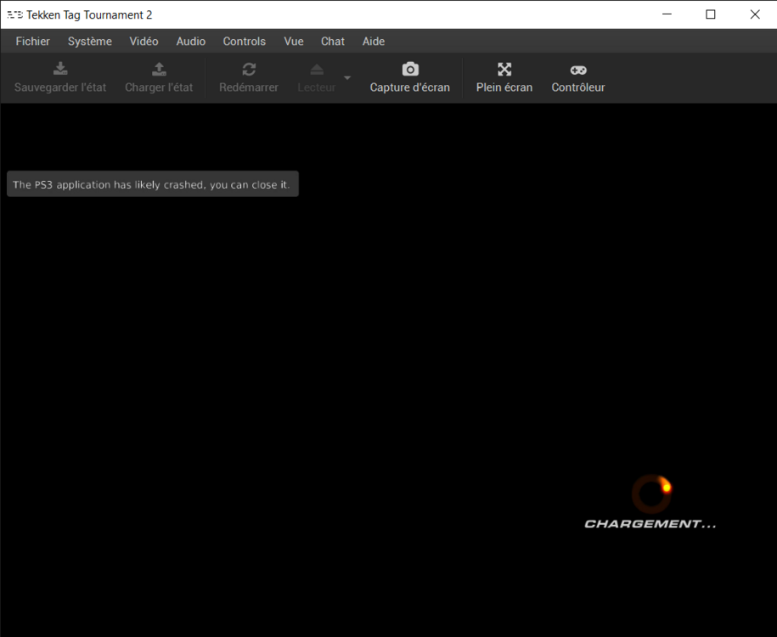Take a screenshot with Capture d'écran
Viewport: 777px width, 637px height.
tap(410, 70)
